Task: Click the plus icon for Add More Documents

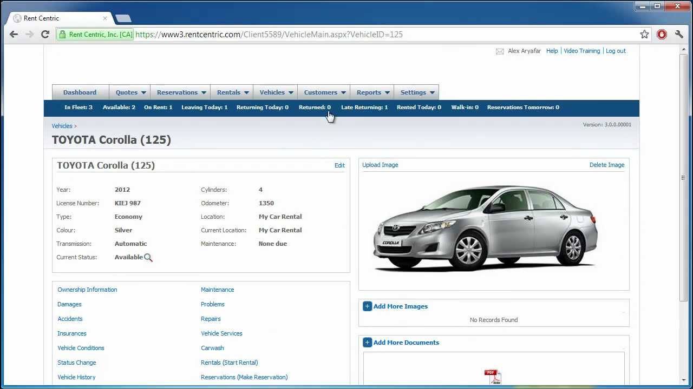Action: click(367, 343)
